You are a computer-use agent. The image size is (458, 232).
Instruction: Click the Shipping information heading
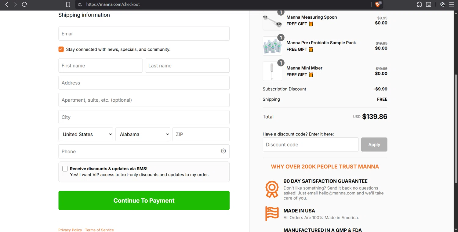point(84,15)
